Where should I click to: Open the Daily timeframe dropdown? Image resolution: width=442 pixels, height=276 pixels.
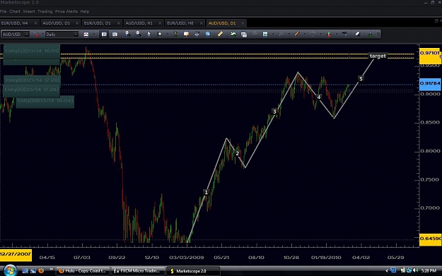(76, 35)
